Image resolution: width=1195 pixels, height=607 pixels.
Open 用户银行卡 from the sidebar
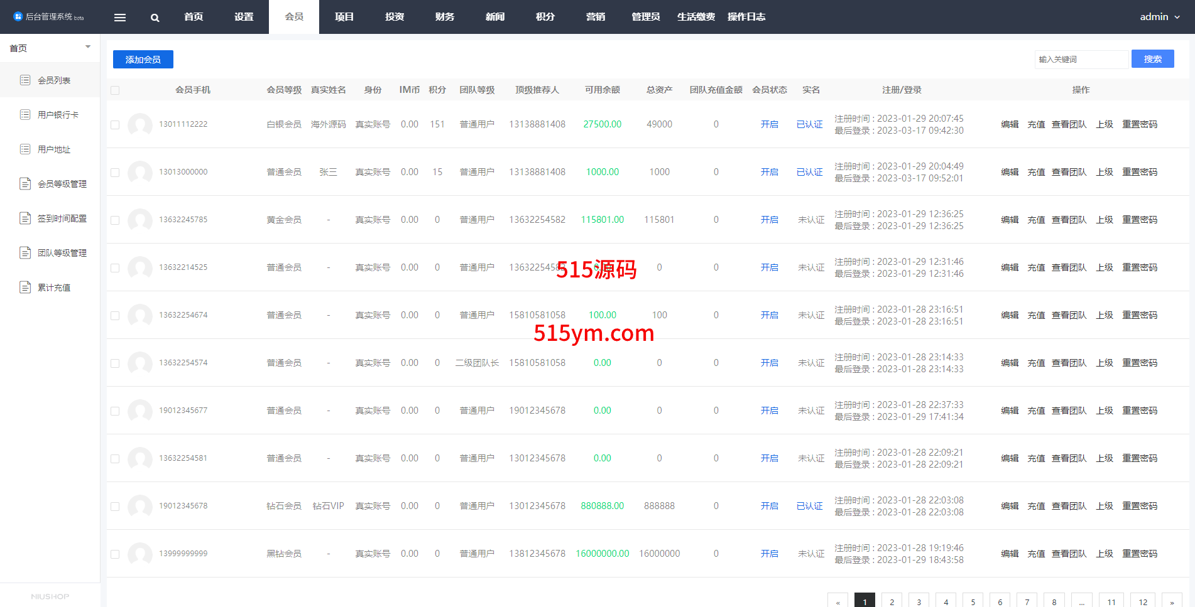click(x=58, y=115)
